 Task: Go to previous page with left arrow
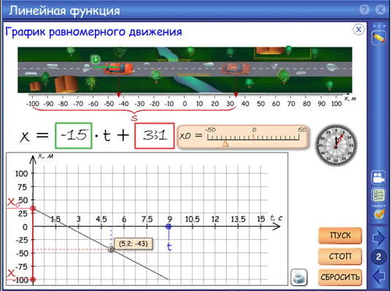click(x=379, y=276)
